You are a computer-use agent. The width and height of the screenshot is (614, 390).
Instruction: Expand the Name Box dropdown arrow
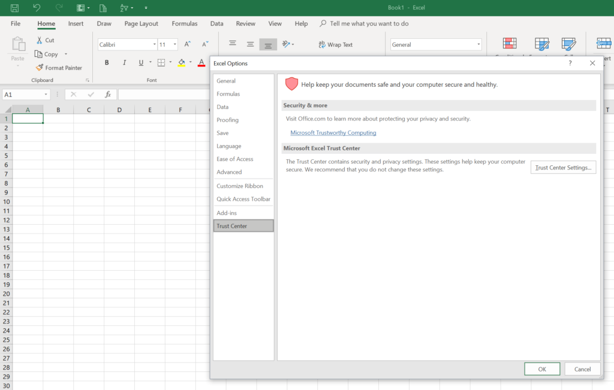pos(46,95)
